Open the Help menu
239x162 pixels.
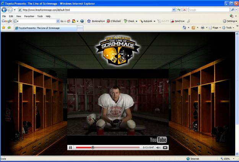pyautogui.click(x=48, y=16)
